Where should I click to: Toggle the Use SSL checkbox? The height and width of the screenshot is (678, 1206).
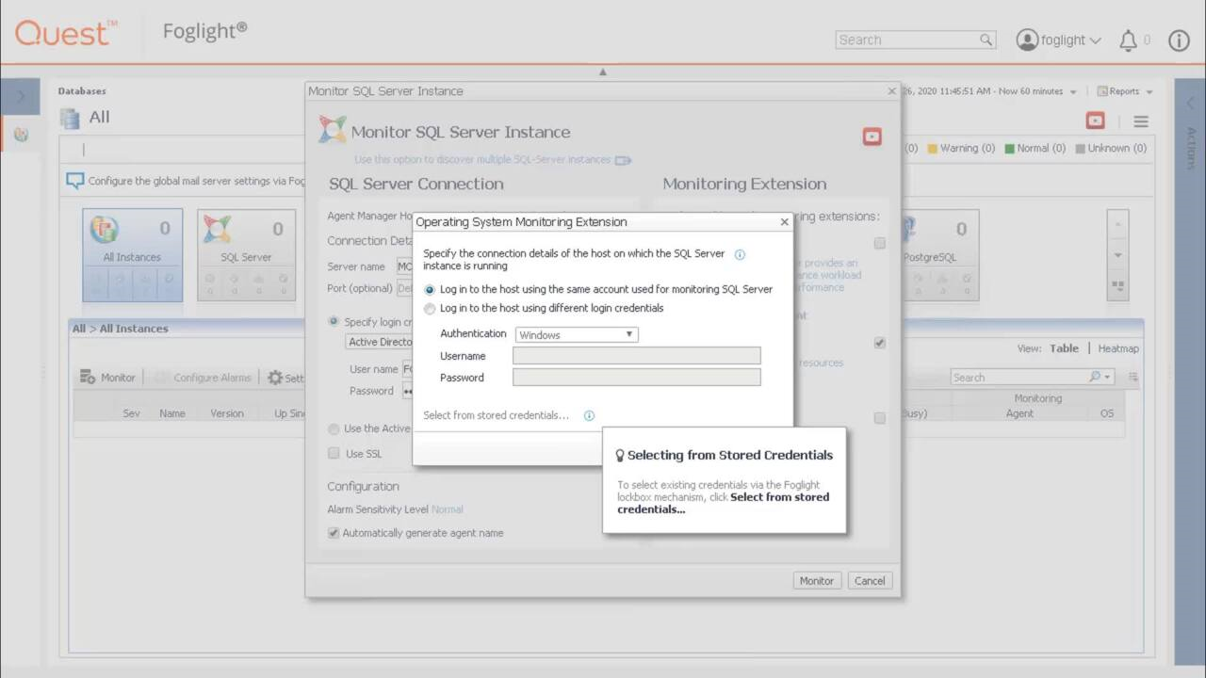click(x=334, y=453)
